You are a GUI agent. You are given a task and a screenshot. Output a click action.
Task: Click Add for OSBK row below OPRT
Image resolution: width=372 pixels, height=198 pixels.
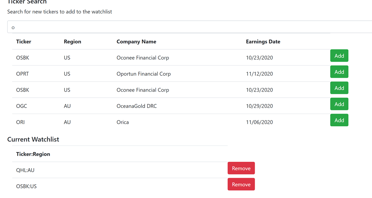(339, 88)
